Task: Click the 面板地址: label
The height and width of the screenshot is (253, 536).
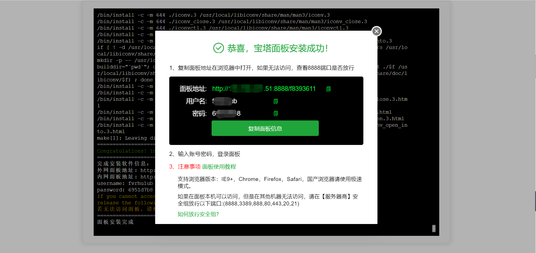Action: [x=193, y=89]
